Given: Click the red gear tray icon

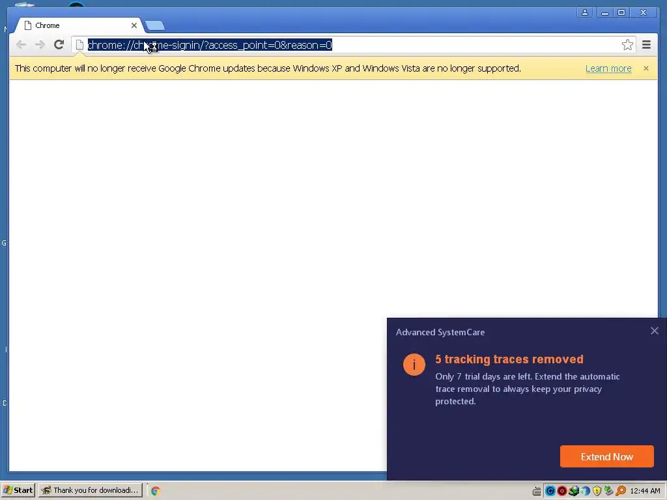Looking at the screenshot, I should coord(562,491).
